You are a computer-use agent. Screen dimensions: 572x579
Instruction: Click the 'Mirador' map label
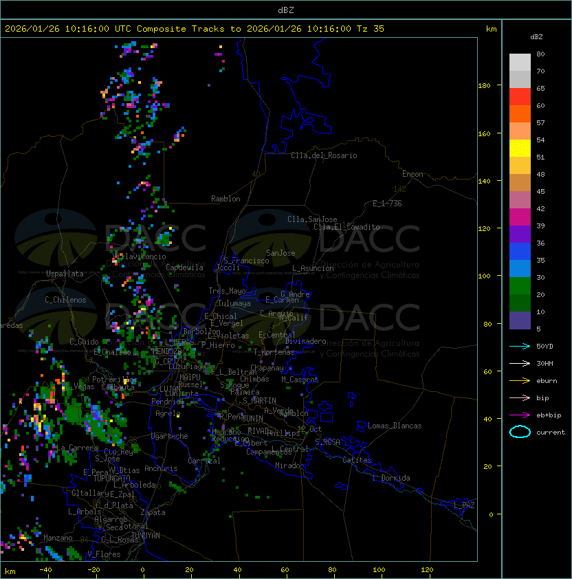[x=290, y=466]
